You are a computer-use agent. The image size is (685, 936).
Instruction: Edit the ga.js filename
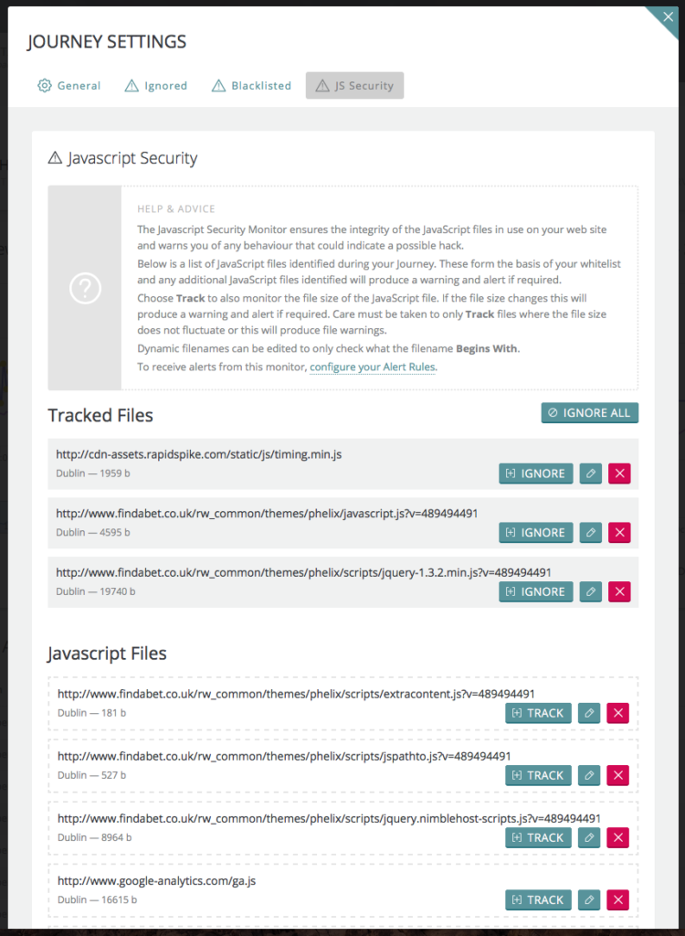590,899
